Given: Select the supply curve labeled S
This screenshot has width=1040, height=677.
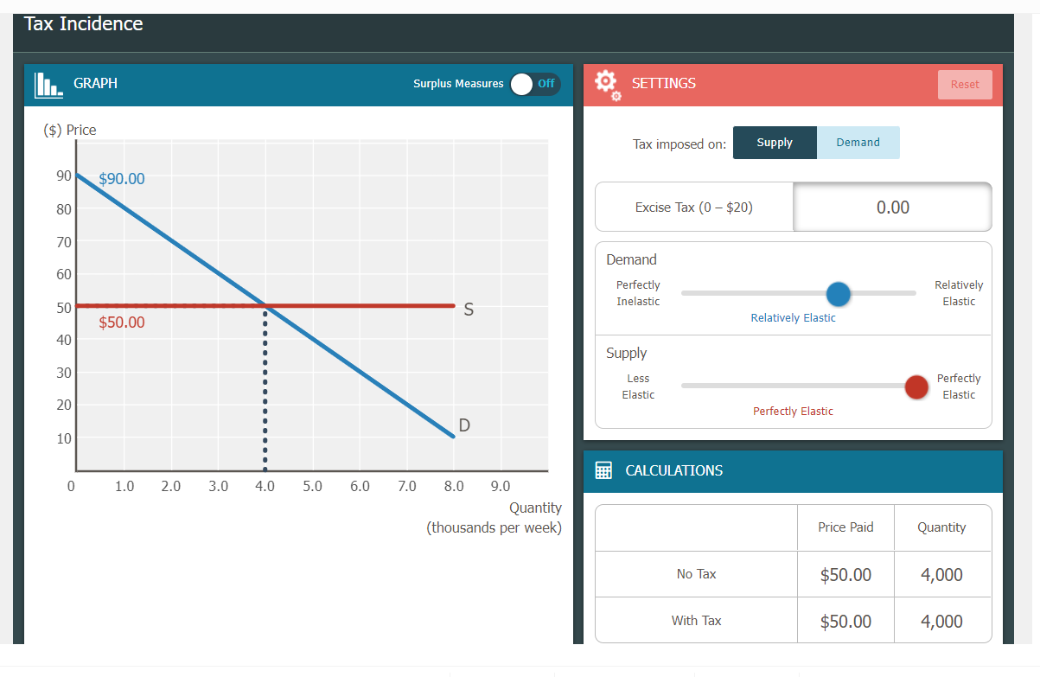Looking at the screenshot, I should [389, 305].
